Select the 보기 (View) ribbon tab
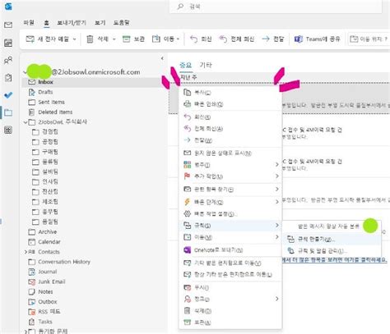 (x=100, y=23)
